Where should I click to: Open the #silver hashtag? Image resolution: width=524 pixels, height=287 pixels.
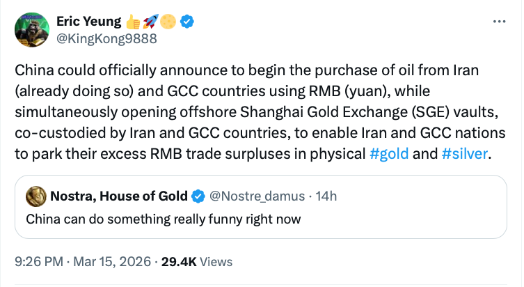464,153
